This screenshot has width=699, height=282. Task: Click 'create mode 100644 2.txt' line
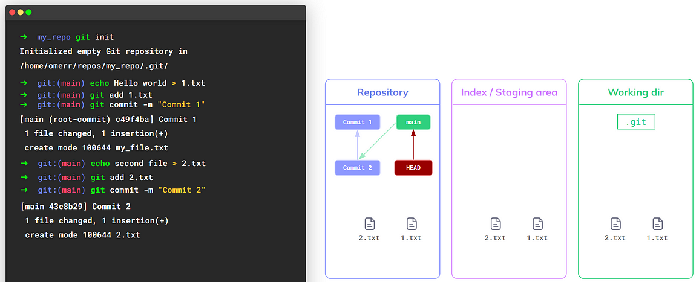(x=82, y=234)
